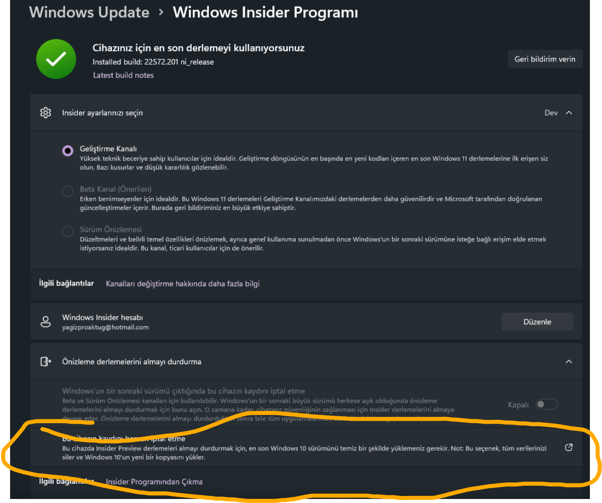Select the Beta Kanal (Önerilen) radio button

pyautogui.click(x=68, y=191)
